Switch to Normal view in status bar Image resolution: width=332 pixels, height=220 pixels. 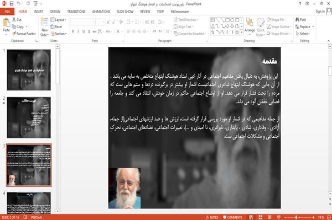(x=251, y=217)
